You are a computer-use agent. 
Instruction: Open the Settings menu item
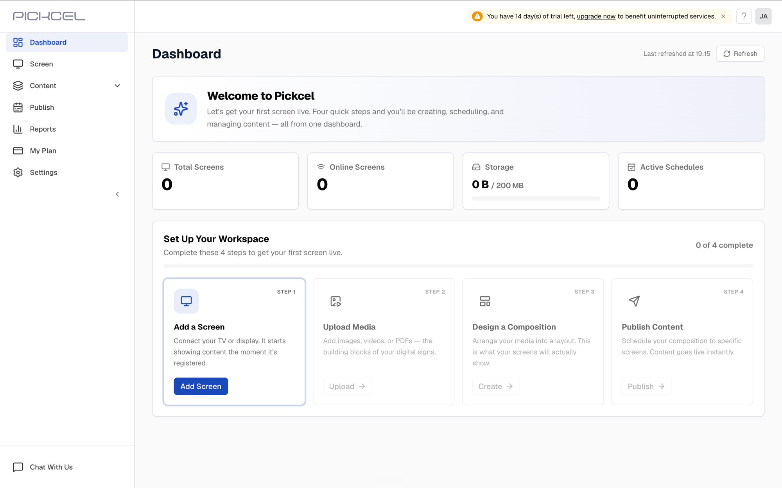tap(67, 172)
